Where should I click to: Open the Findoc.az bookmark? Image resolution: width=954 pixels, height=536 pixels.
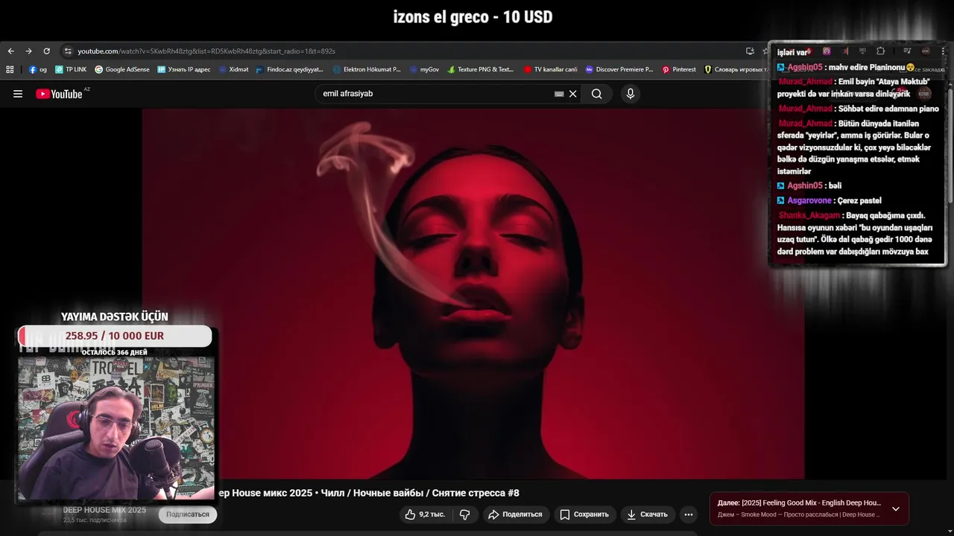coord(289,69)
